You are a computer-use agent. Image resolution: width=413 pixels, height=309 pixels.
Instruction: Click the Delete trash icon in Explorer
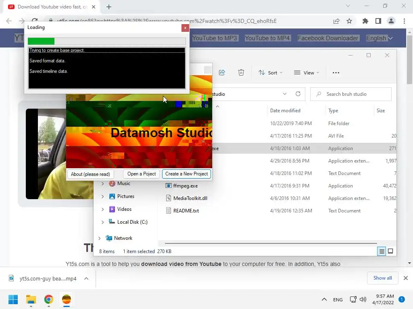pos(241,72)
